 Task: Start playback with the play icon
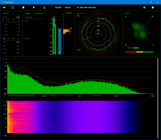pos(34,7)
